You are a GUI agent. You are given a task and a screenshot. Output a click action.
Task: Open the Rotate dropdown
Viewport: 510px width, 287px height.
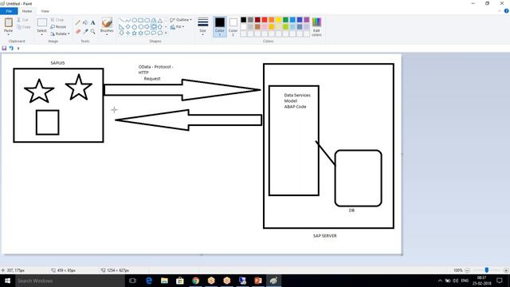(x=61, y=33)
